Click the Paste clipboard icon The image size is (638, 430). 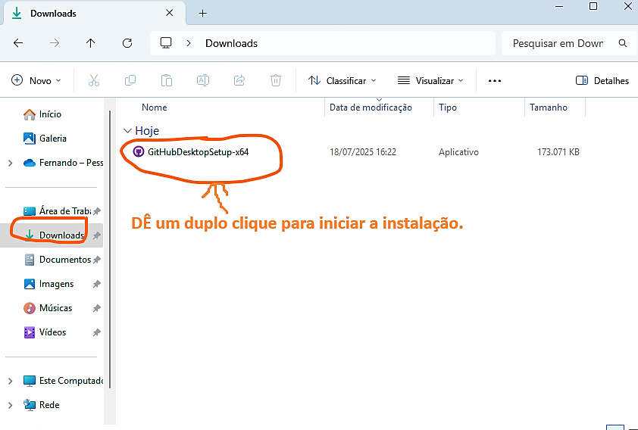[x=167, y=80]
